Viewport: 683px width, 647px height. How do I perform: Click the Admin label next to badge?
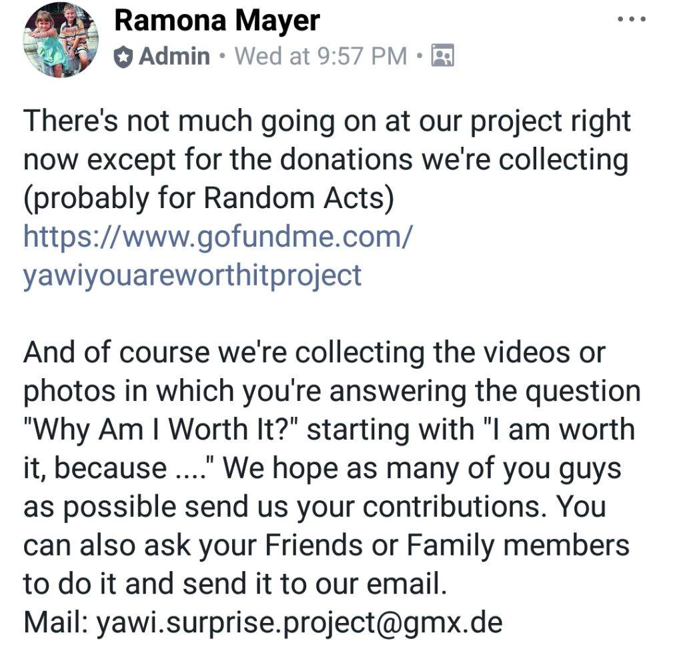coord(174,56)
